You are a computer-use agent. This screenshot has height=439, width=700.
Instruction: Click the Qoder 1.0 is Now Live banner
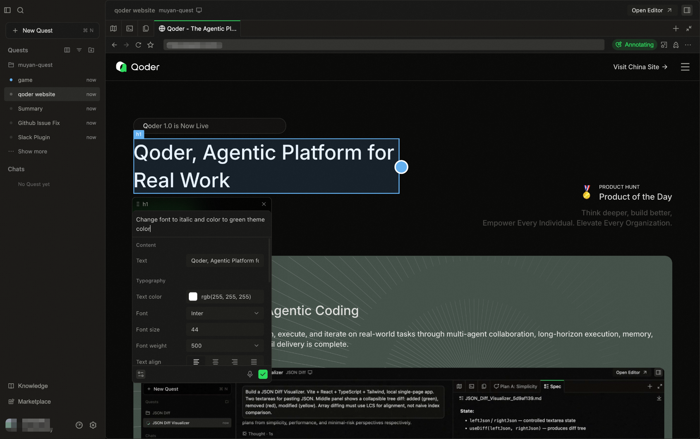click(210, 126)
